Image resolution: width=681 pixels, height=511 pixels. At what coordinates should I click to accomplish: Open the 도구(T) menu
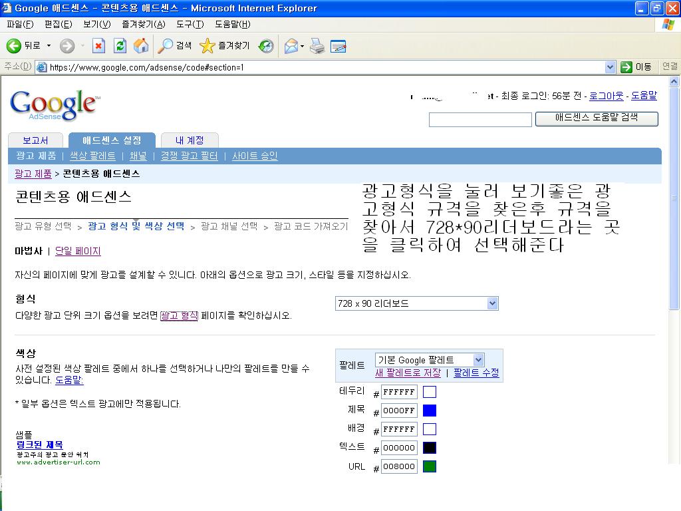tap(190, 25)
